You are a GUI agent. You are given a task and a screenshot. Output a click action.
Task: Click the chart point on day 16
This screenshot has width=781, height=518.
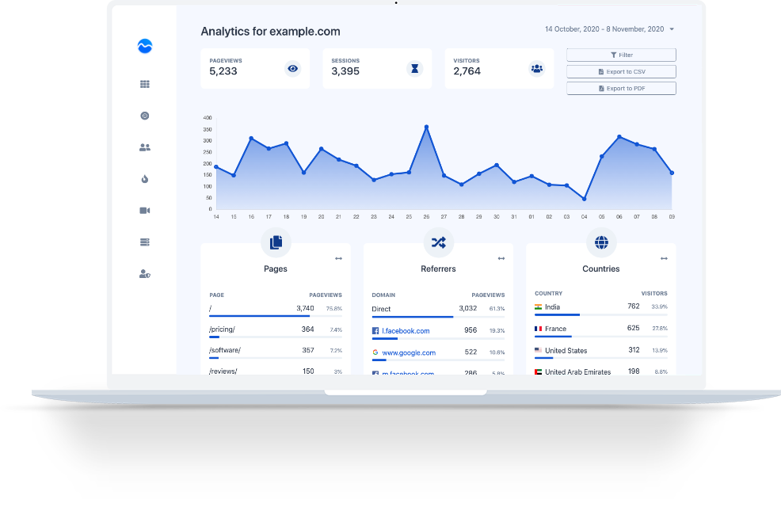coord(251,138)
